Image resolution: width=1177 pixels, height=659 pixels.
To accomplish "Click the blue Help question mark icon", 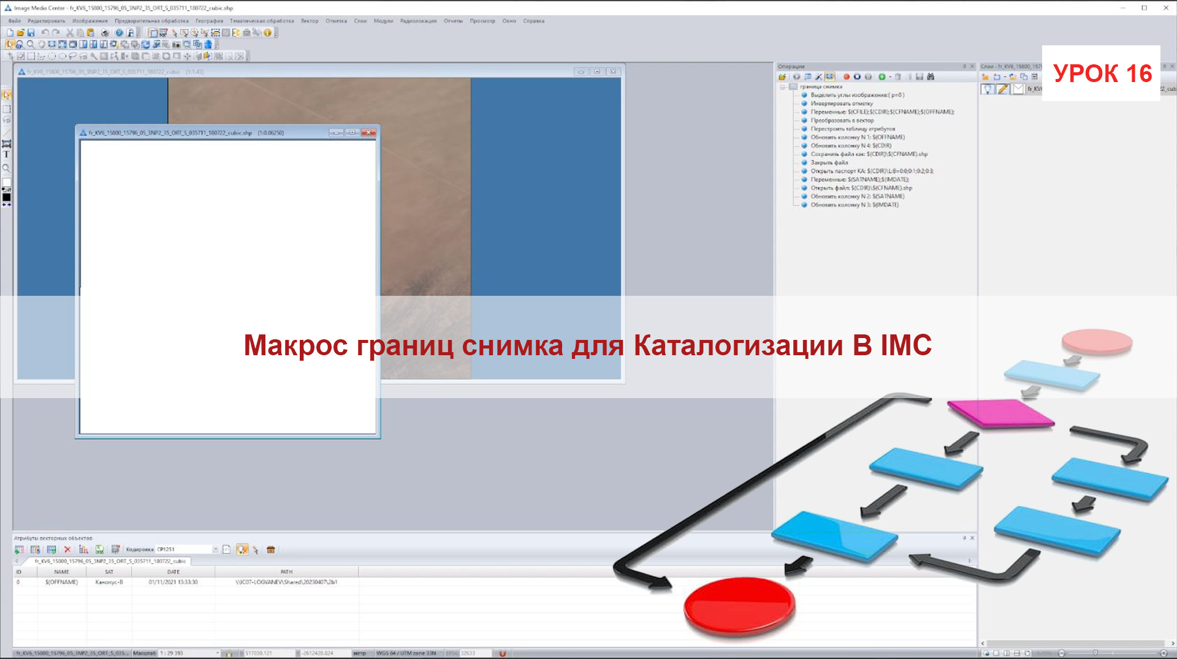I will pyautogui.click(x=120, y=32).
